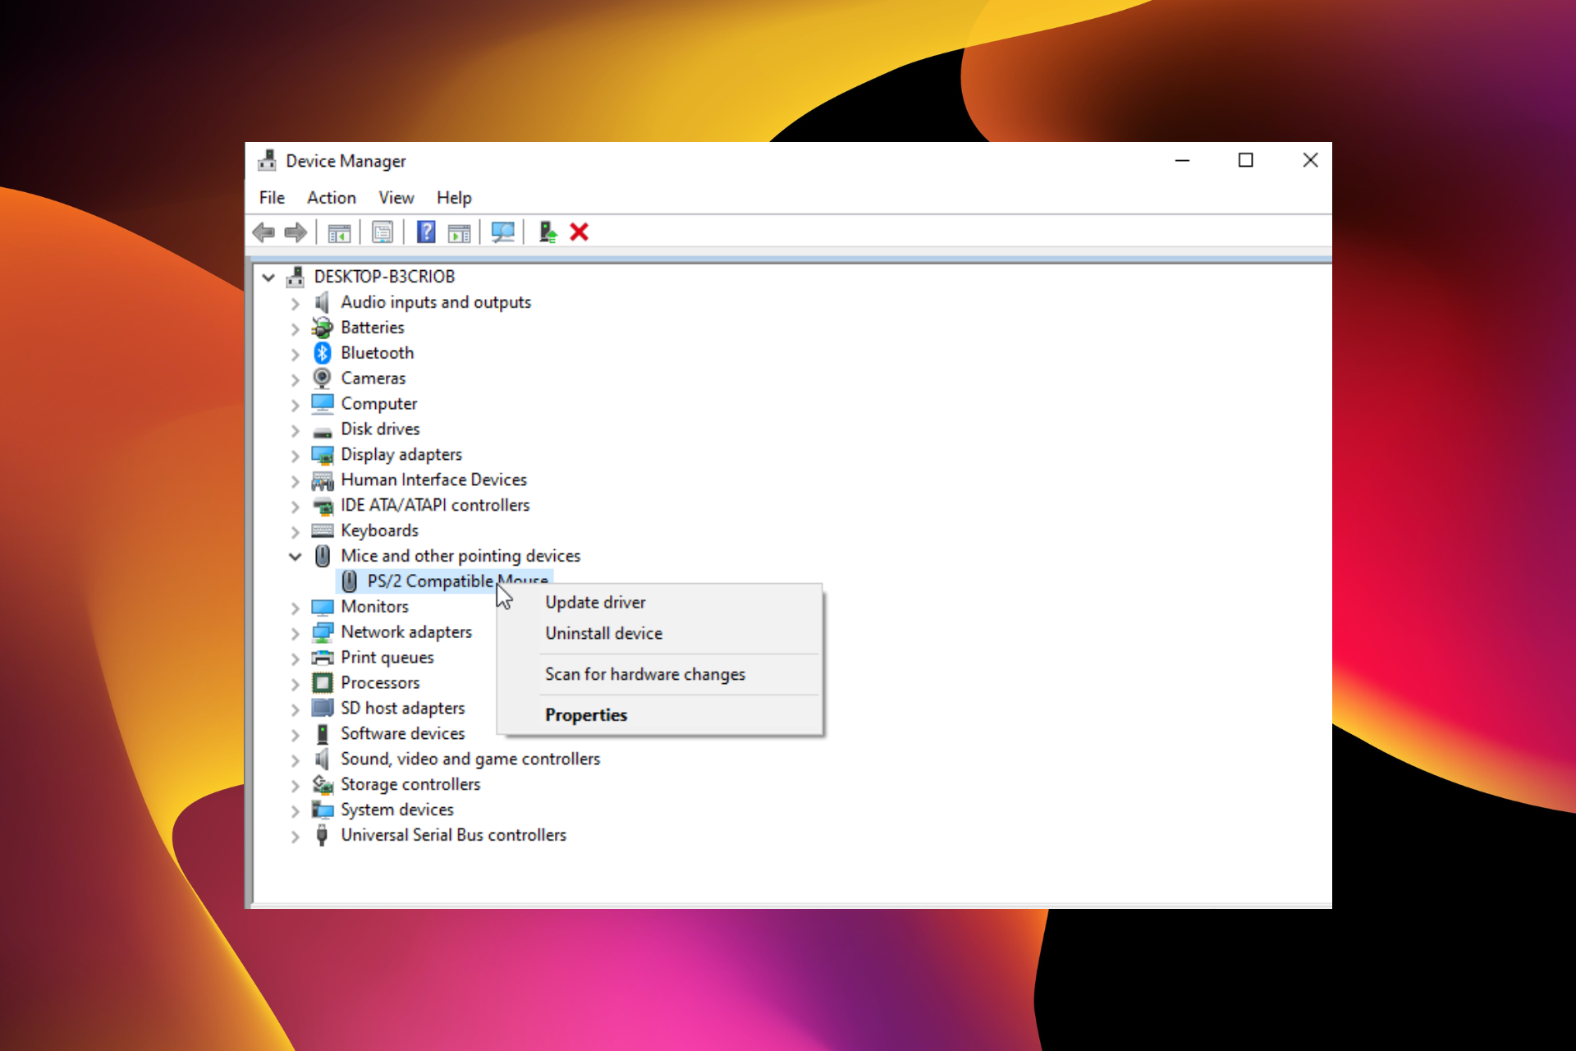This screenshot has width=1576, height=1051.
Task: Click the Action menu in menu bar
Action: pos(331,197)
